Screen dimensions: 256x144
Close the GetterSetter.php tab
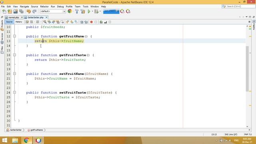[46, 17]
